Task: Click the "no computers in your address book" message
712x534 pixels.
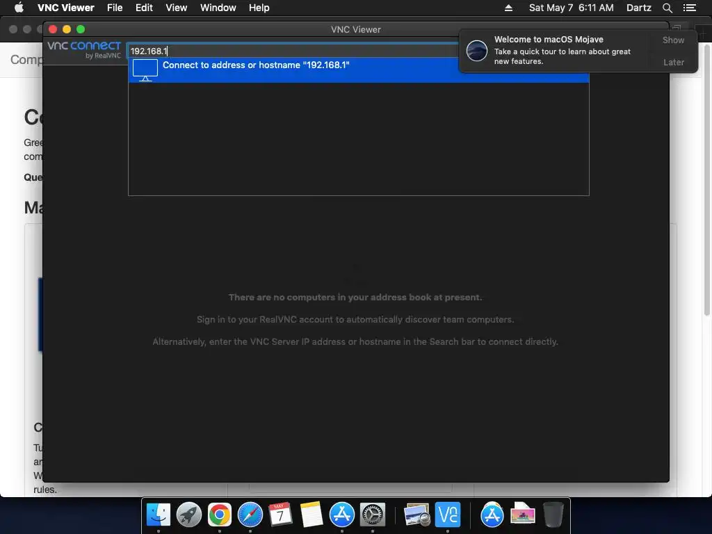Action: click(355, 298)
